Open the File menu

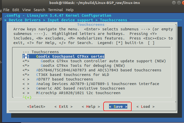[6, 10]
